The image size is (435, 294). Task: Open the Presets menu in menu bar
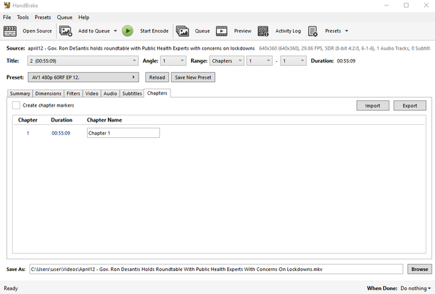(x=43, y=17)
